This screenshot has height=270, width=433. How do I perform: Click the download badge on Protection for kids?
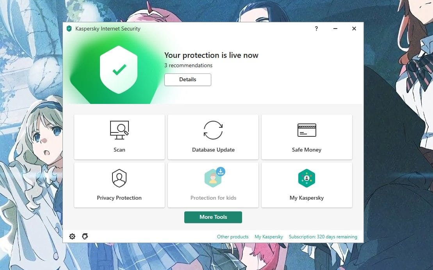220,172
